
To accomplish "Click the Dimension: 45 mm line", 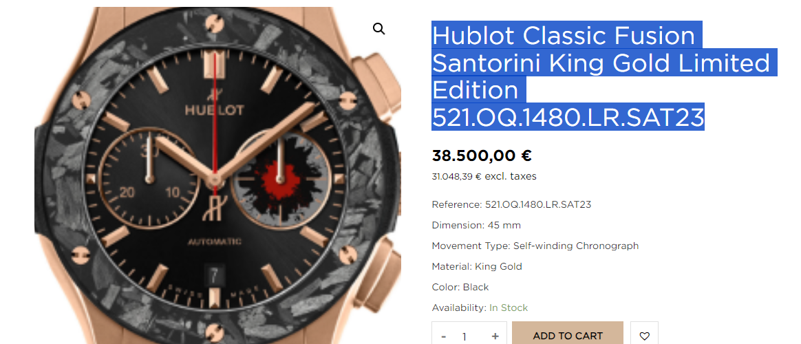I will click(x=476, y=225).
